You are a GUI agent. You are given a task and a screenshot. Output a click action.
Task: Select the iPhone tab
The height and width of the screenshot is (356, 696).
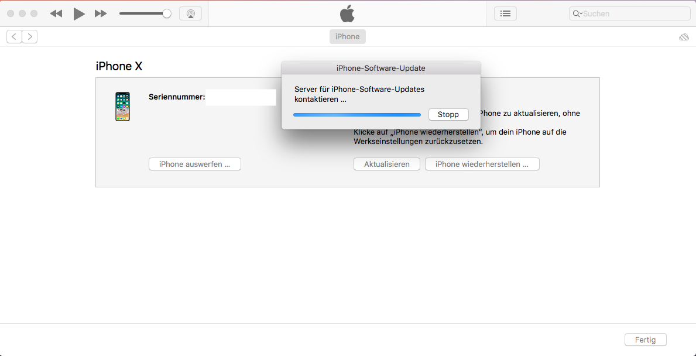pos(348,37)
